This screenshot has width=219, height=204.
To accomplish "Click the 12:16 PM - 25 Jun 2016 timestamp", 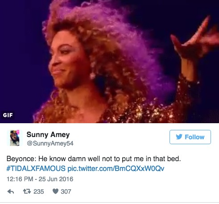I will (40, 179).
